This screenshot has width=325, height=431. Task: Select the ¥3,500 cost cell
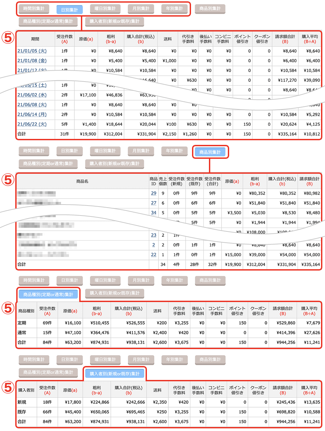(x=232, y=213)
